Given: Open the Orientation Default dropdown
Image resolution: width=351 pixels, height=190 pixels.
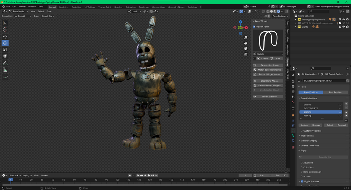Looking at the screenshot, I should [23, 16].
